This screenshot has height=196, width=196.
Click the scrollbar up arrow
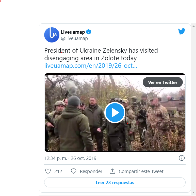click(194, 26)
